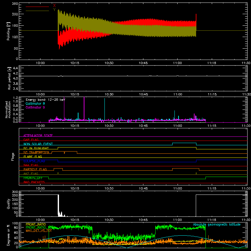Click the 'Pointing' vertical axis title
The width and height of the screenshot is (251, 251).
point(8,31)
